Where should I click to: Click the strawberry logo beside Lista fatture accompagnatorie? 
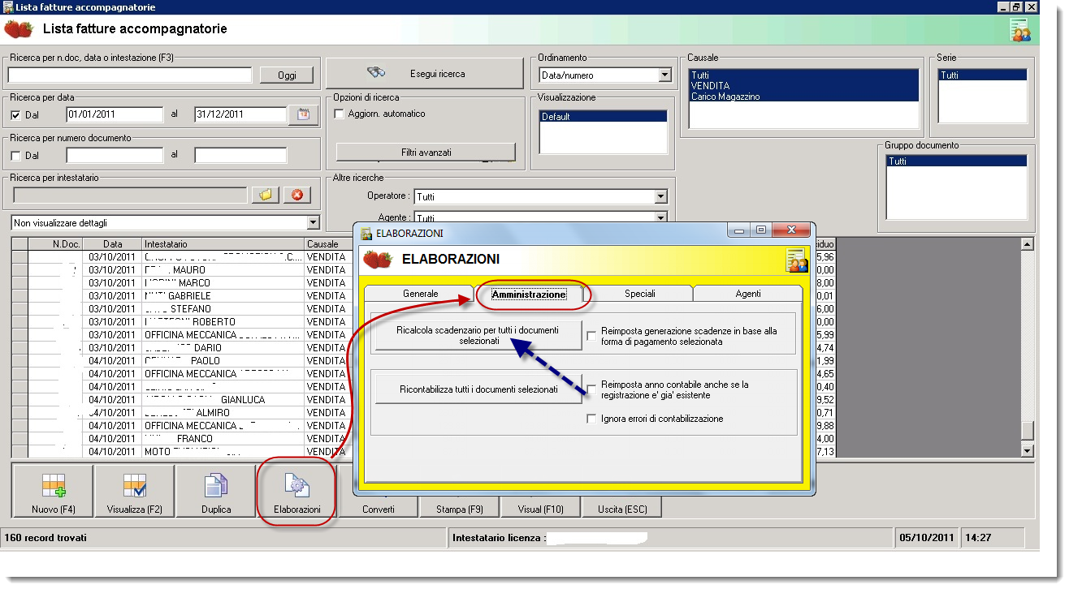click(x=19, y=30)
